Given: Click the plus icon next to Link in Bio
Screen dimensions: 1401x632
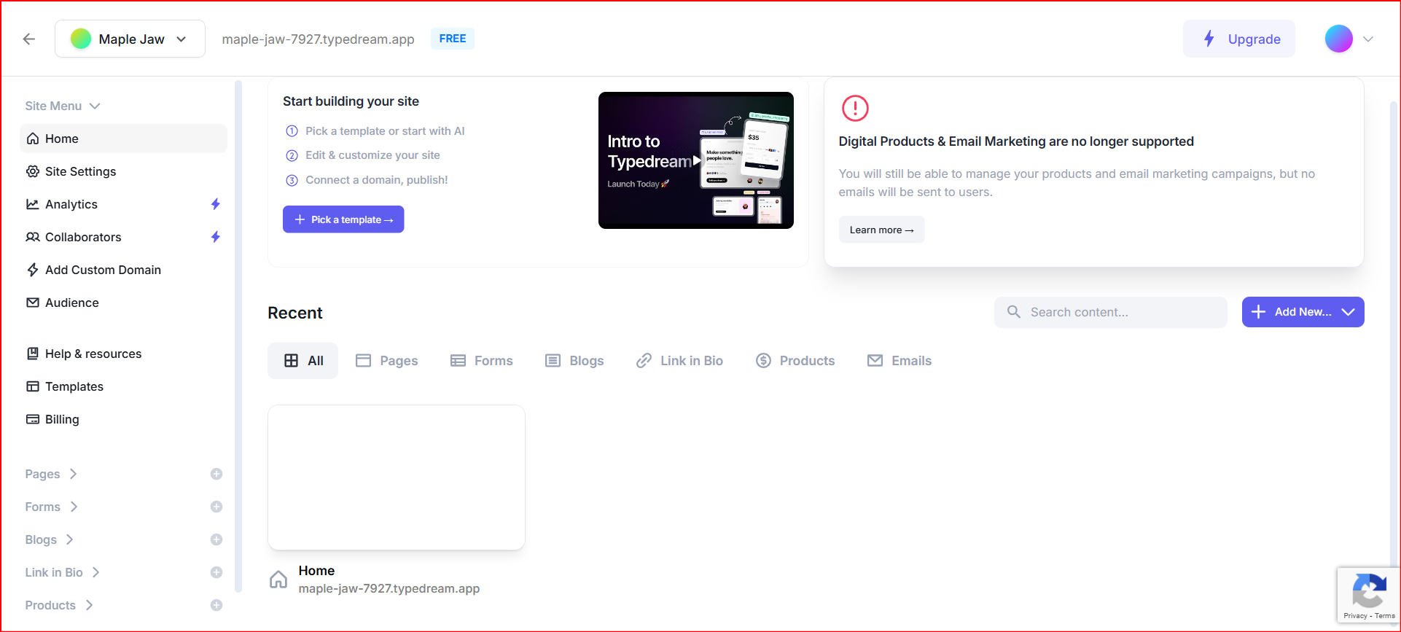Looking at the screenshot, I should point(216,572).
